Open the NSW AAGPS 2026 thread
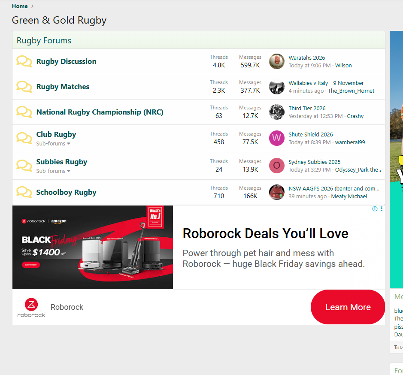The width and height of the screenshot is (403, 375). 334,188
